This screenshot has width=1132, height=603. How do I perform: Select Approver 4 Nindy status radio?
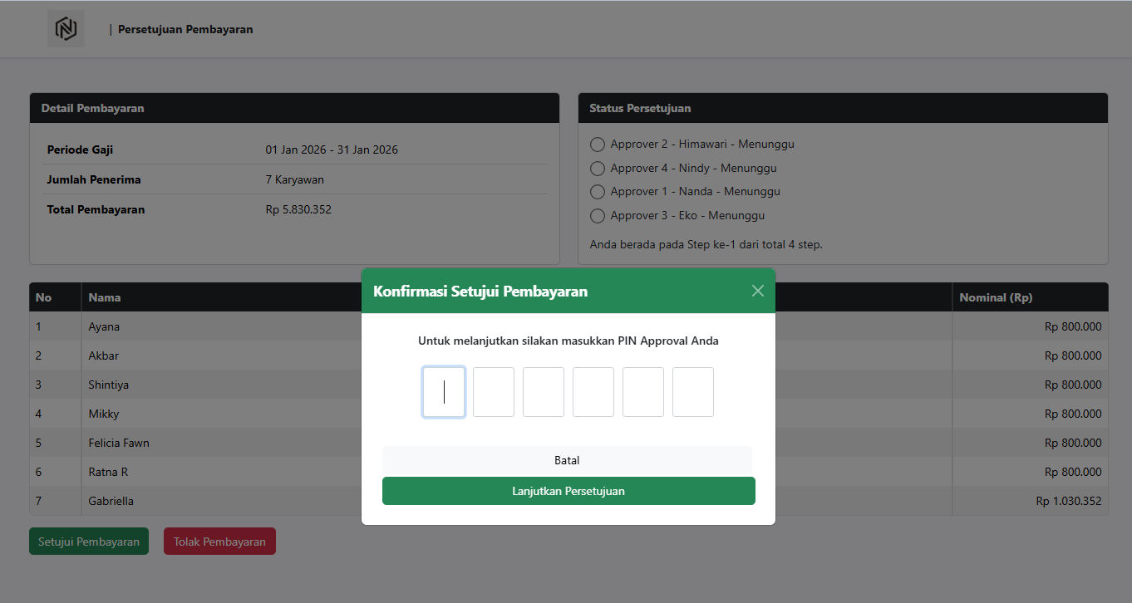(x=597, y=169)
